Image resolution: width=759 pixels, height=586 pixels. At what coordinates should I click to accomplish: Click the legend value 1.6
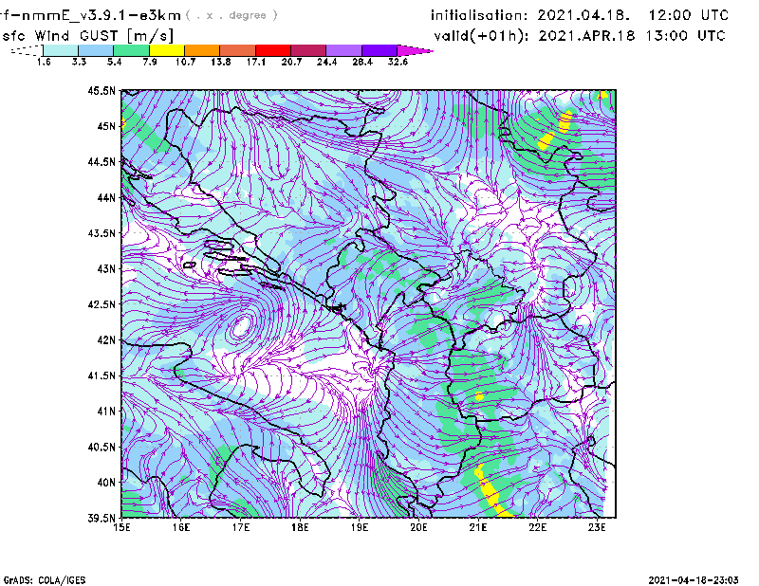[44, 62]
